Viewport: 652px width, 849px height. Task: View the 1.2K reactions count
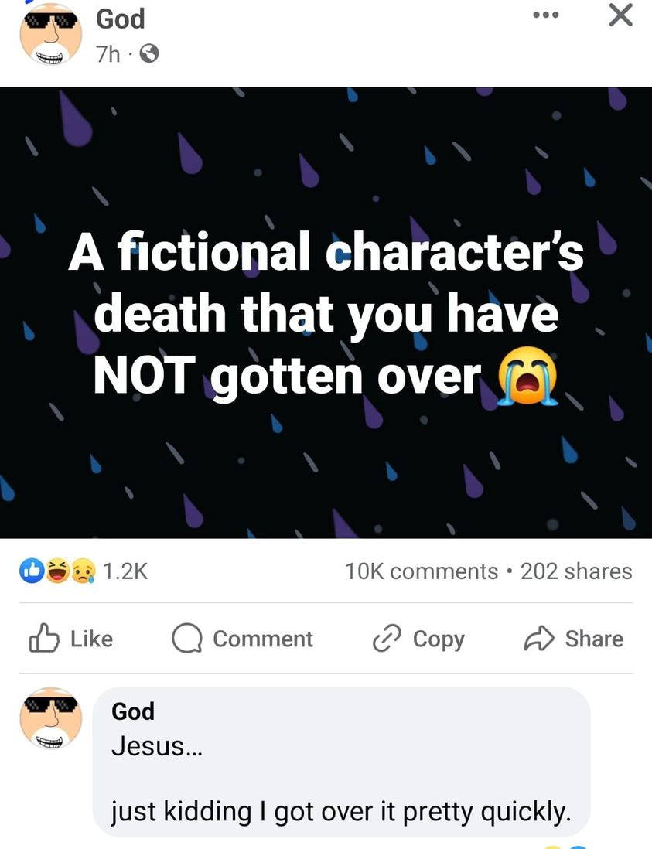pyautogui.click(x=125, y=571)
